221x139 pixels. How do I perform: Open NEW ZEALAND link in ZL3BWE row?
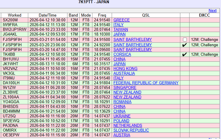(127, 92)
